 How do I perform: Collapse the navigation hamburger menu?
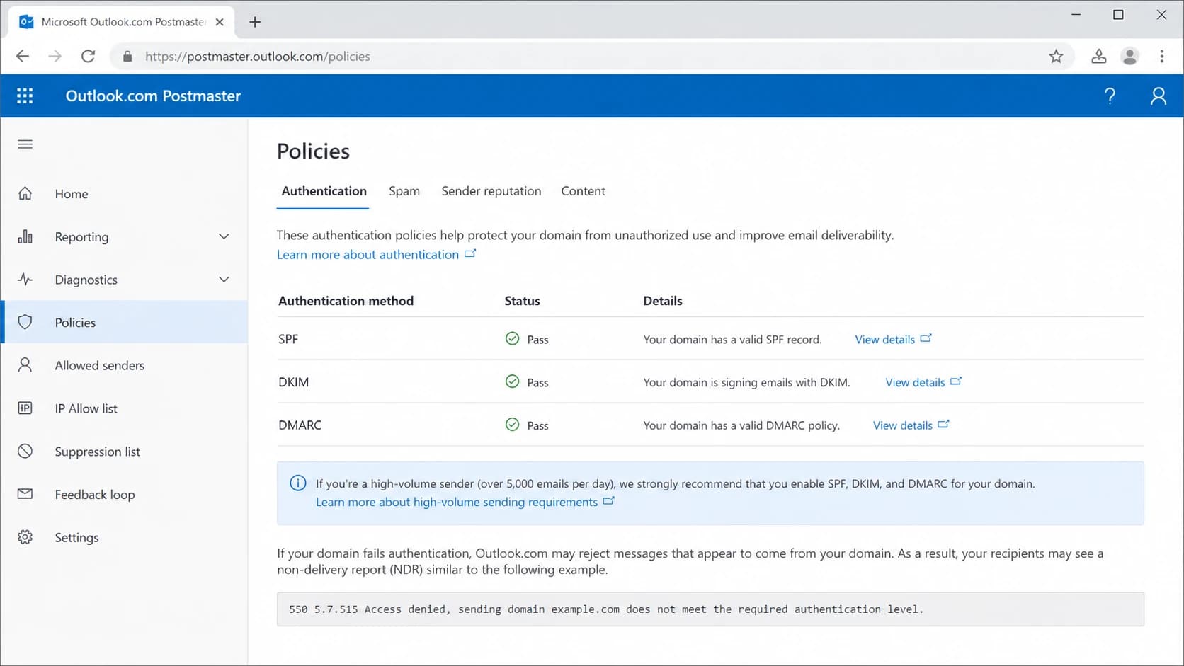tap(25, 144)
